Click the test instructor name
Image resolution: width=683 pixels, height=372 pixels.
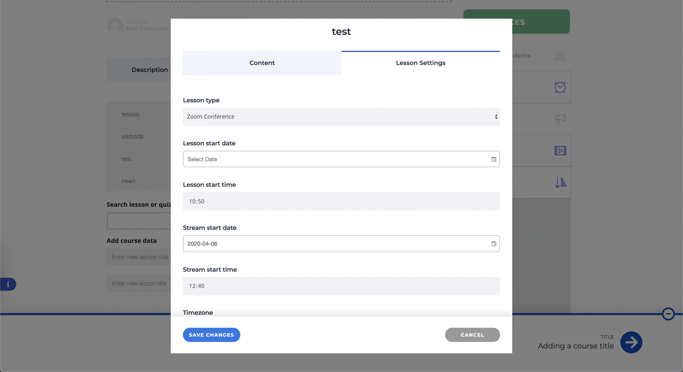(x=148, y=28)
